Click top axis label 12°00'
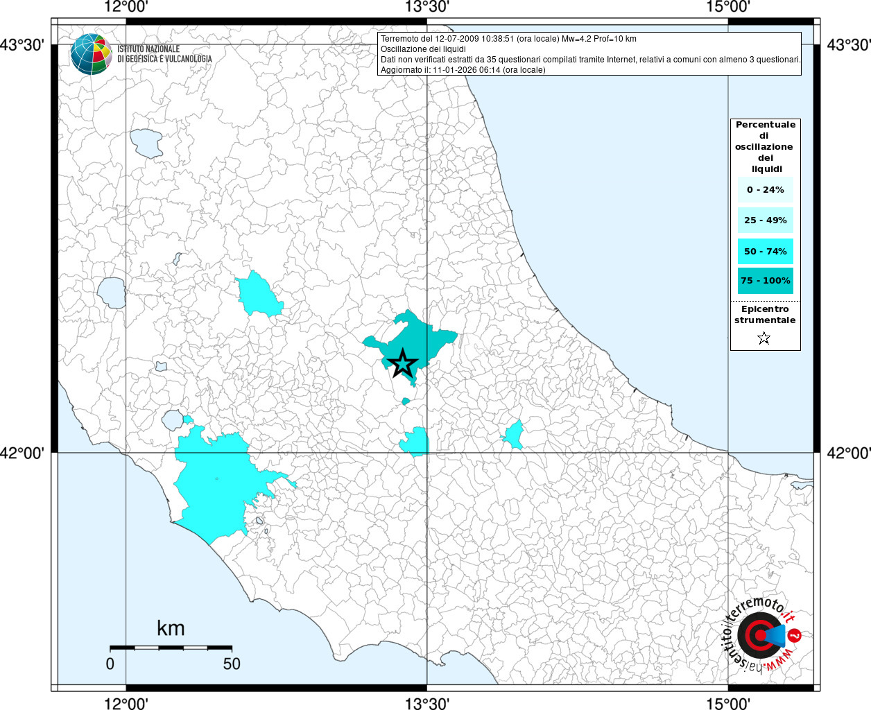This screenshot has width=871, height=710. pos(126,8)
